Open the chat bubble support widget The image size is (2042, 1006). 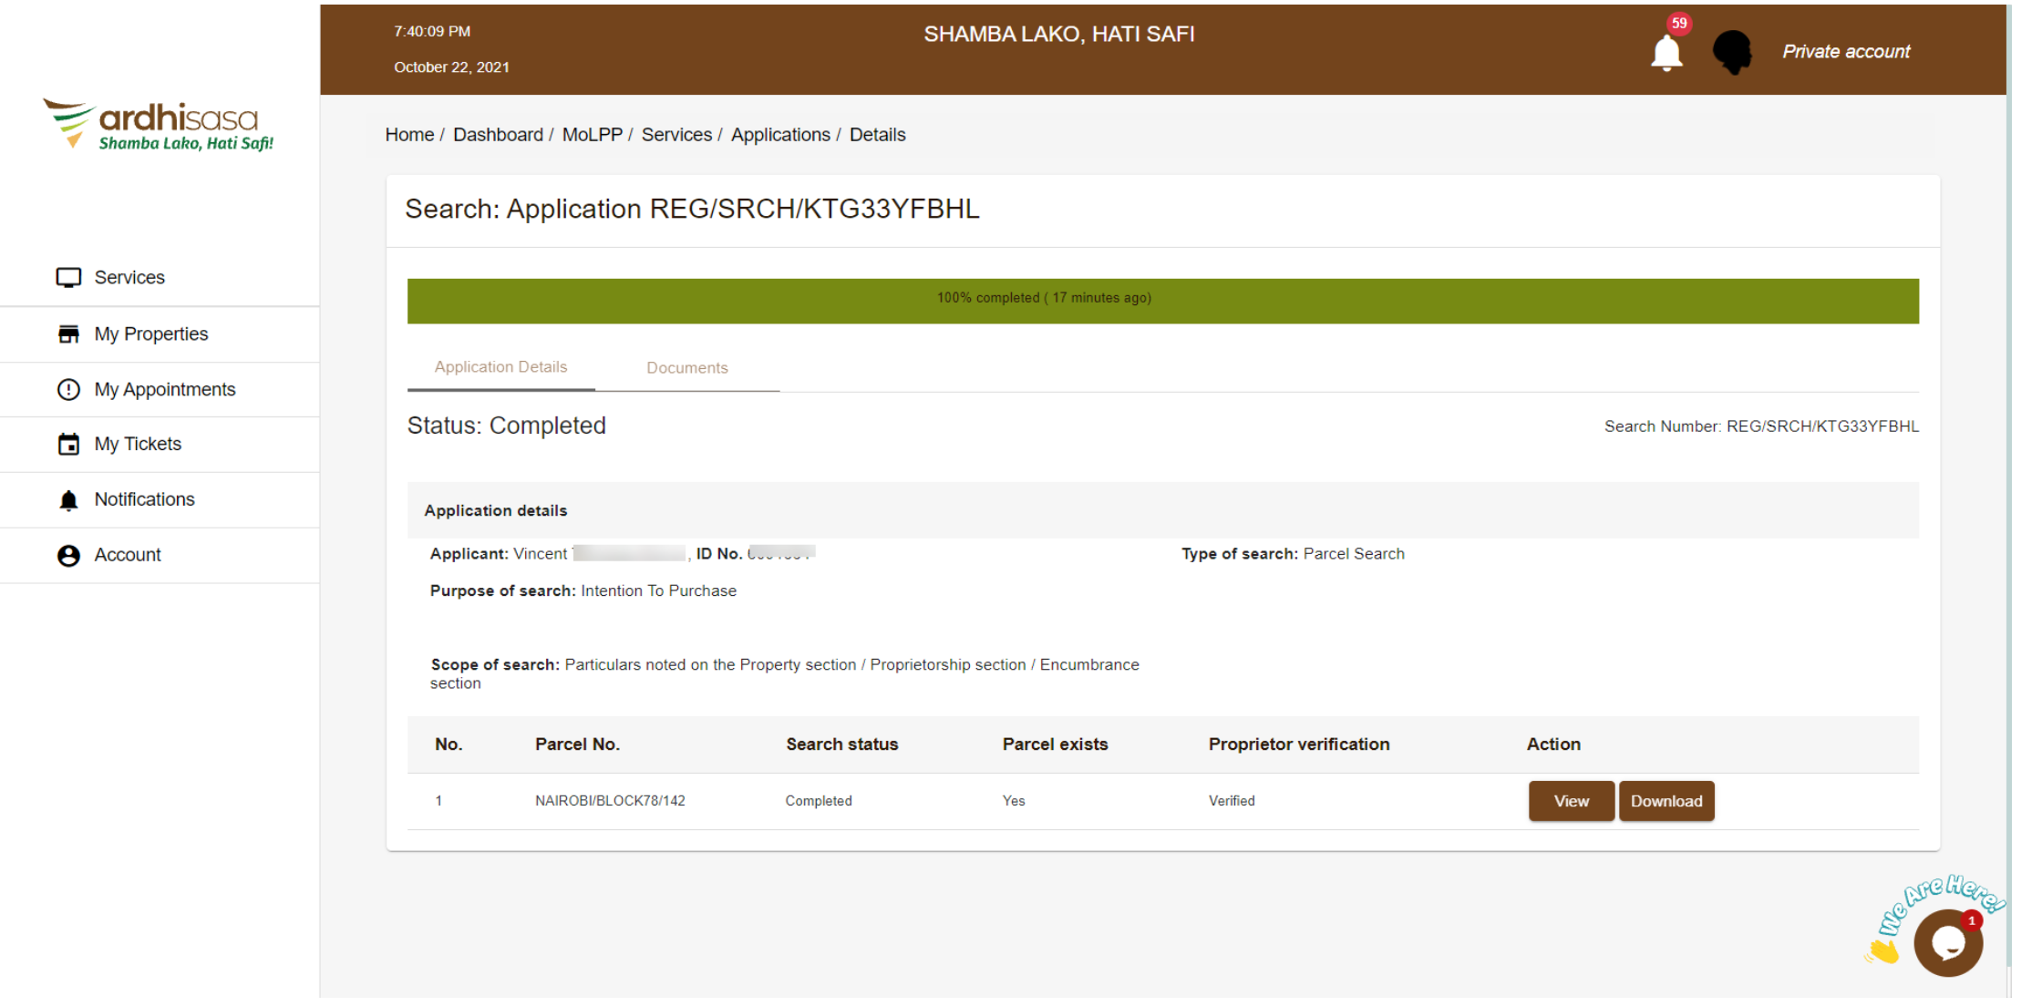tap(1947, 943)
